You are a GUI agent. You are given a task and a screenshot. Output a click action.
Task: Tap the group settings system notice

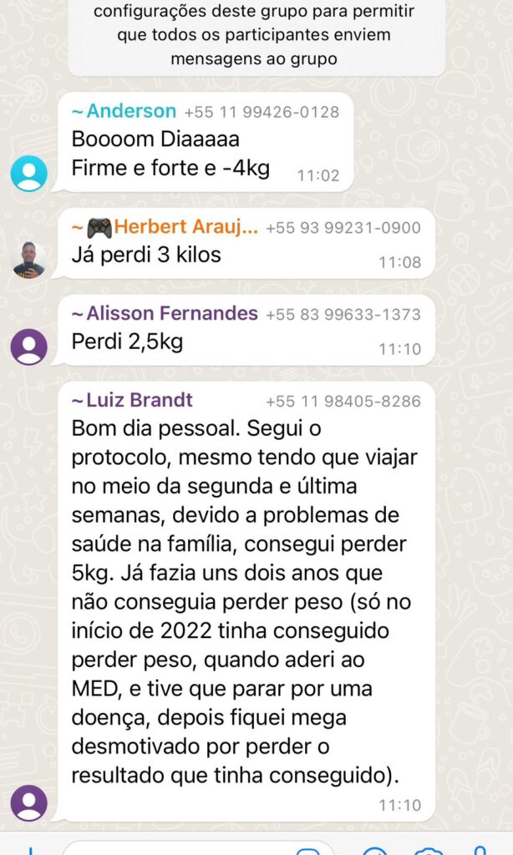coord(256,35)
